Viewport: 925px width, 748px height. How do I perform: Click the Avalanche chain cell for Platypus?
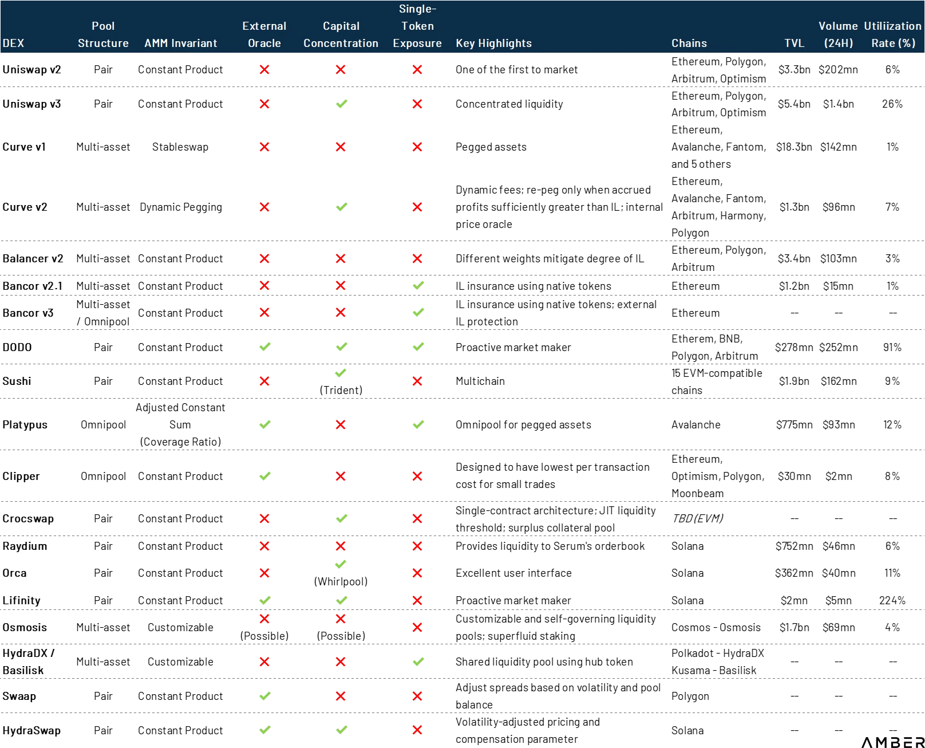(x=696, y=424)
